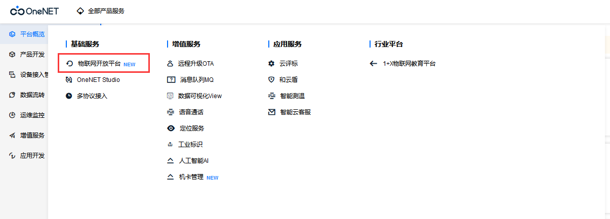Open 设备接入管理 sidebar entry
This screenshot has width=610, height=219.
pyautogui.click(x=34, y=75)
